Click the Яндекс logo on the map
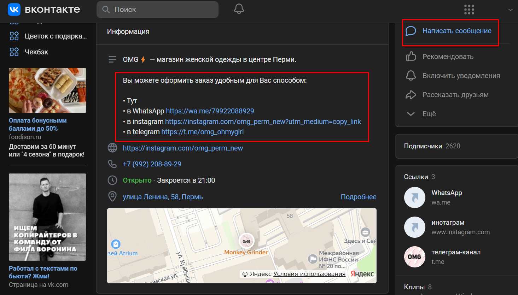 pyautogui.click(x=362, y=274)
